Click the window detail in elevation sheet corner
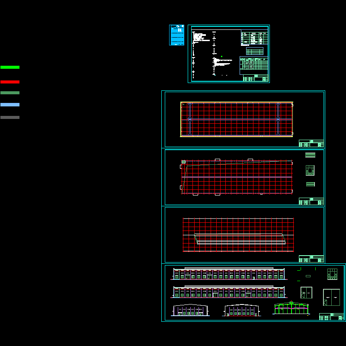Image resolution: width=346 pixels, height=346 pixels. coord(332,274)
